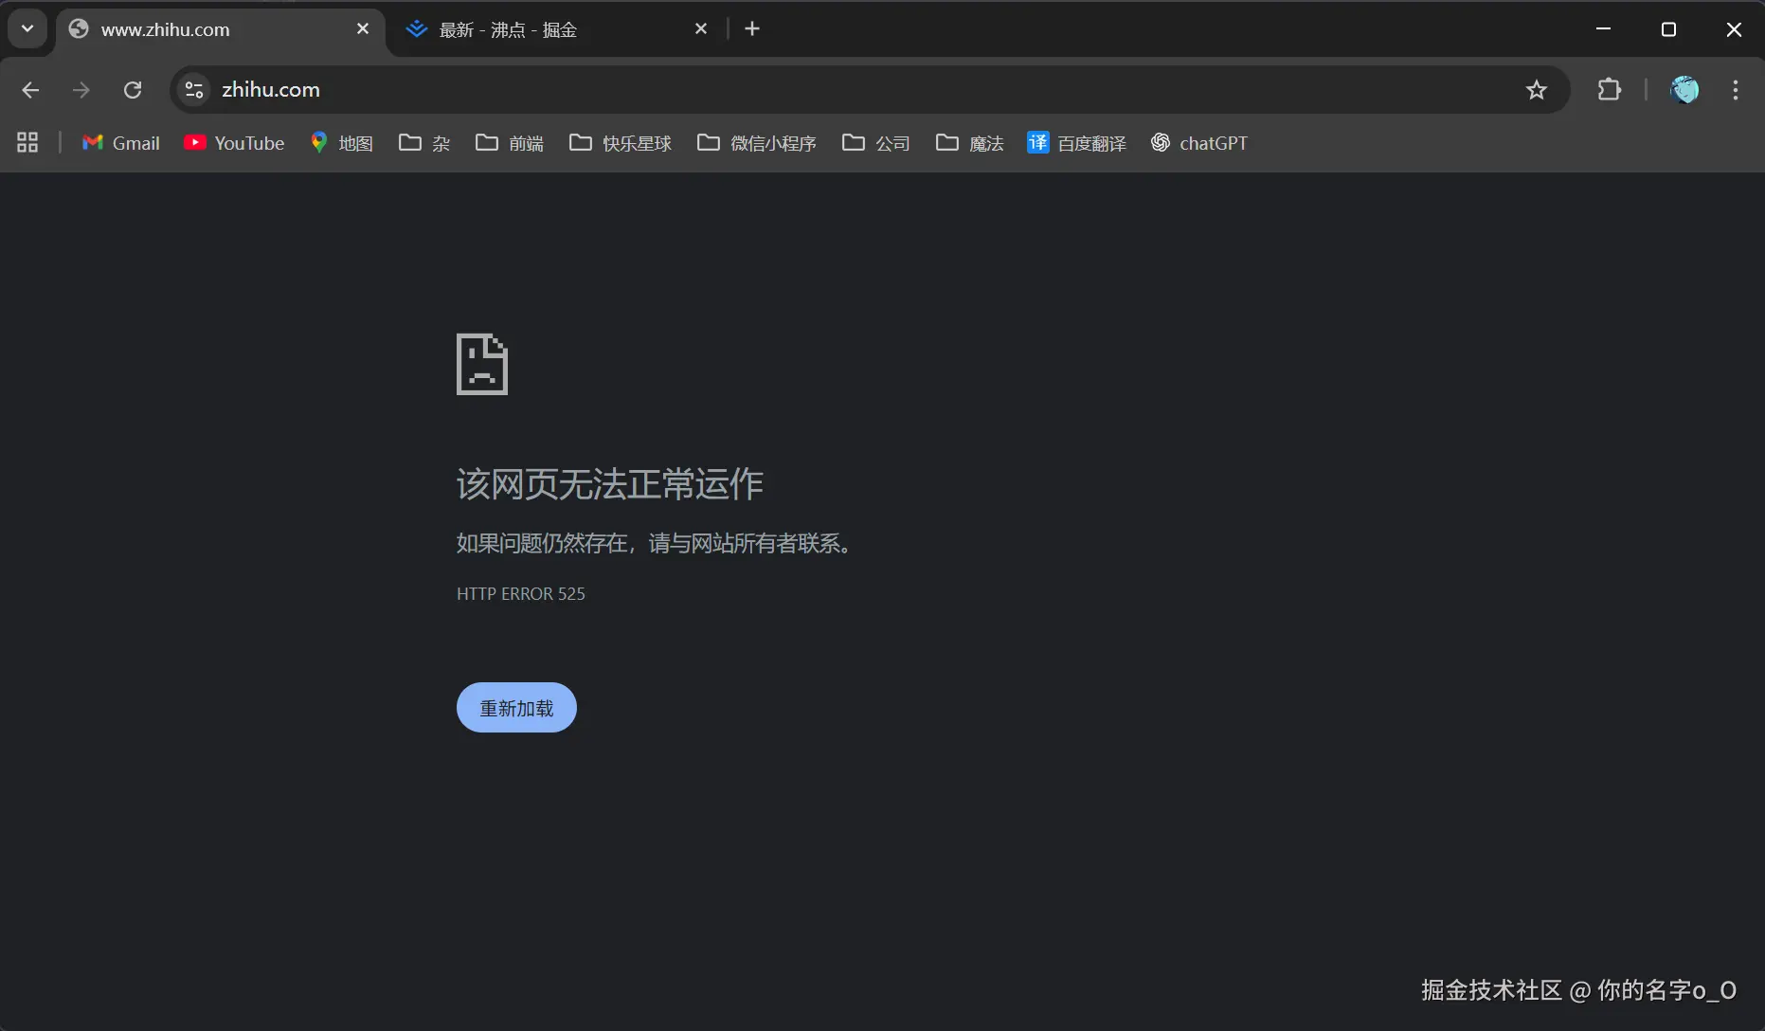Click inside the address bar

coord(663,90)
